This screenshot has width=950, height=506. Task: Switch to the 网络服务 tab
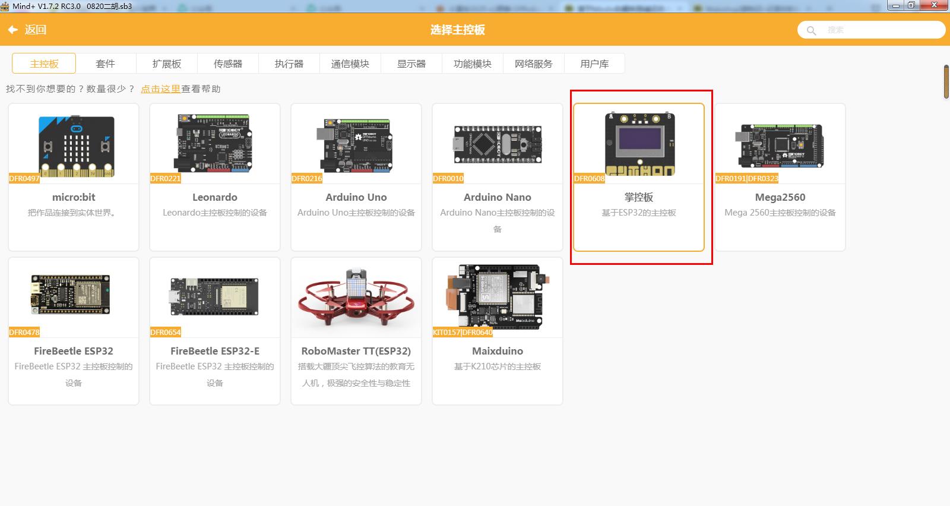pos(534,64)
